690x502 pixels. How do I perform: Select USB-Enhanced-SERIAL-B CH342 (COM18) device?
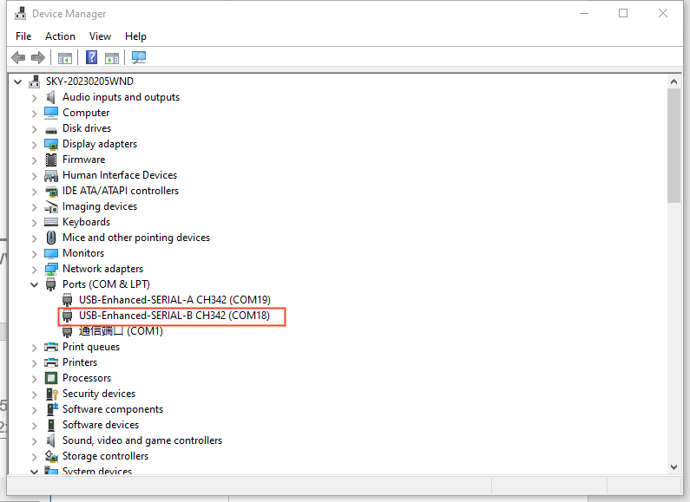coord(174,316)
